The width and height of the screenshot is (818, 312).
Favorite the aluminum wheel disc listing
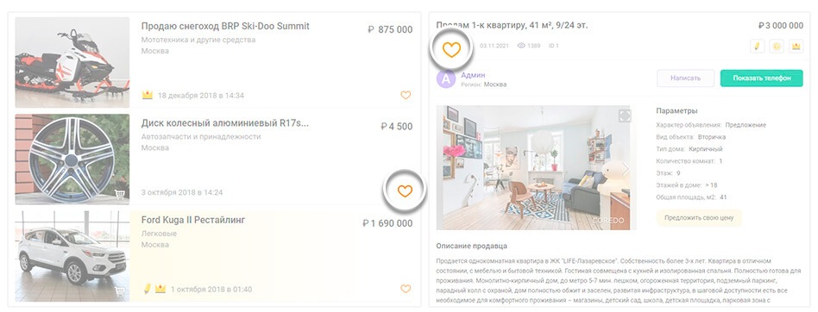[x=405, y=191]
